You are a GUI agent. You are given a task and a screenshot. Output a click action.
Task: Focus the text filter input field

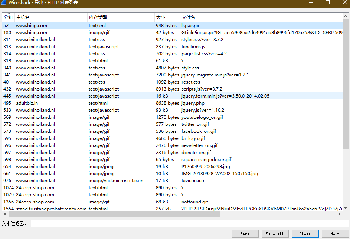coord(190,223)
